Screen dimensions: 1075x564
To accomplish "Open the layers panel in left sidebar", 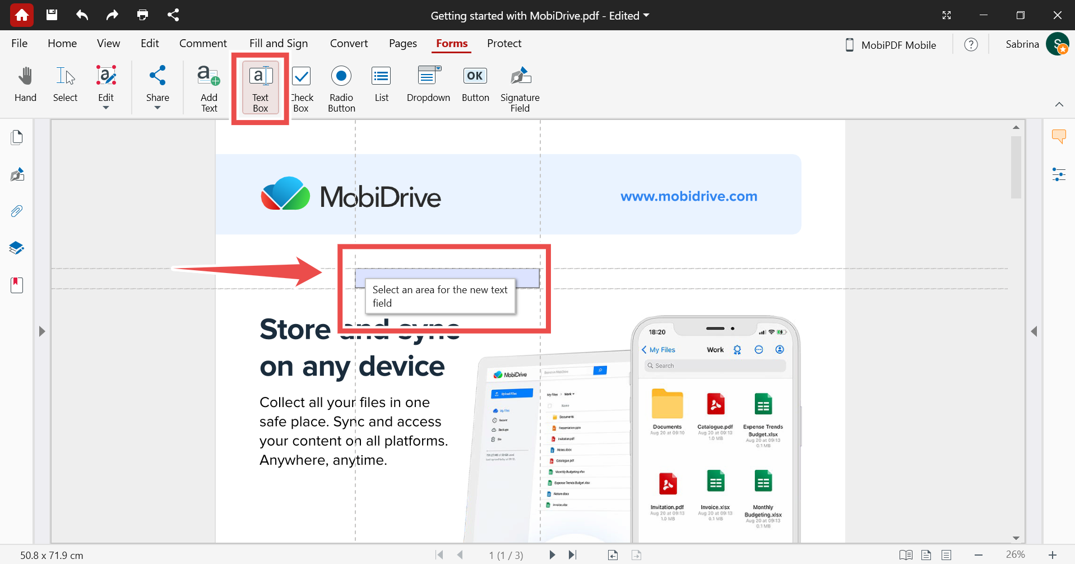I will click(x=17, y=248).
